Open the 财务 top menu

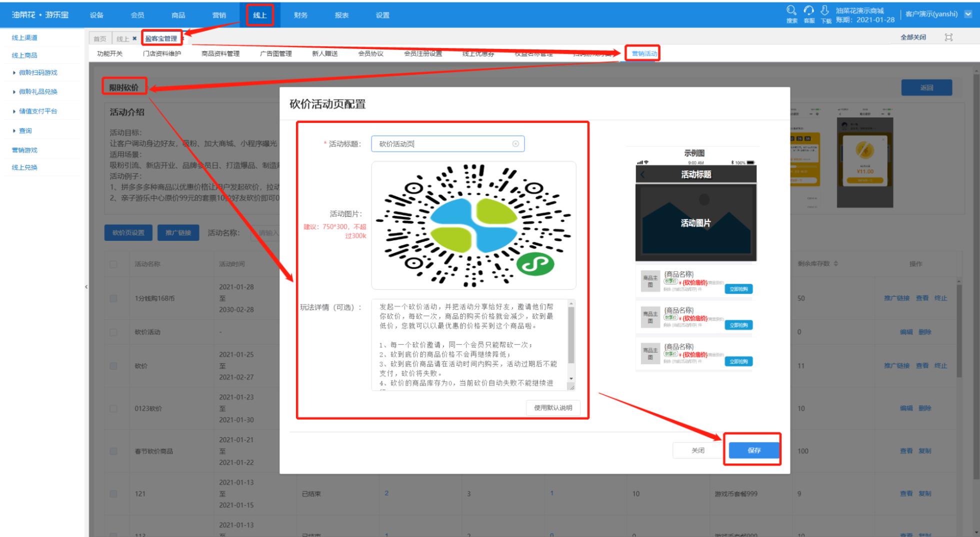[x=300, y=15]
